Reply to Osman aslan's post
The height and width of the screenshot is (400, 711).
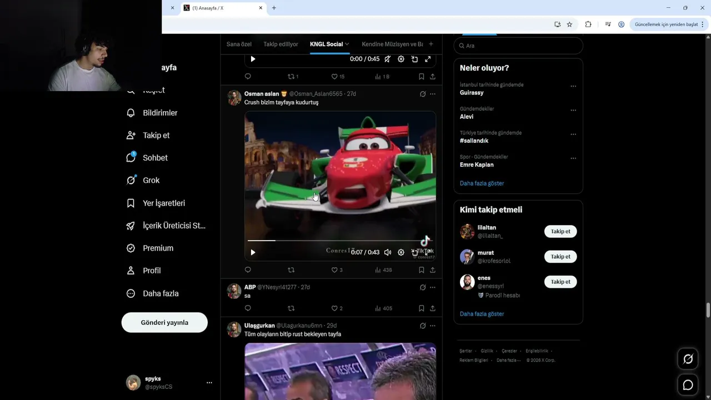(248, 270)
